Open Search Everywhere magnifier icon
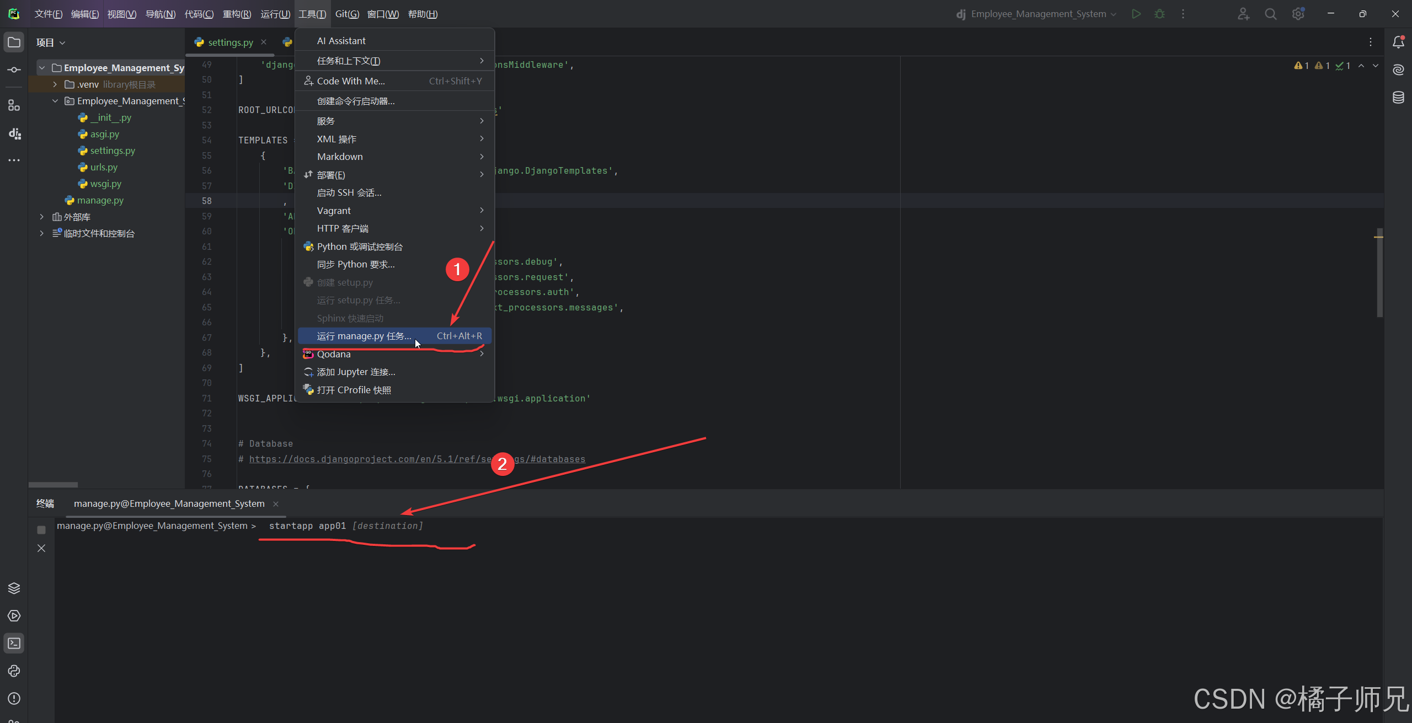Viewport: 1412px width, 723px height. [x=1271, y=14]
